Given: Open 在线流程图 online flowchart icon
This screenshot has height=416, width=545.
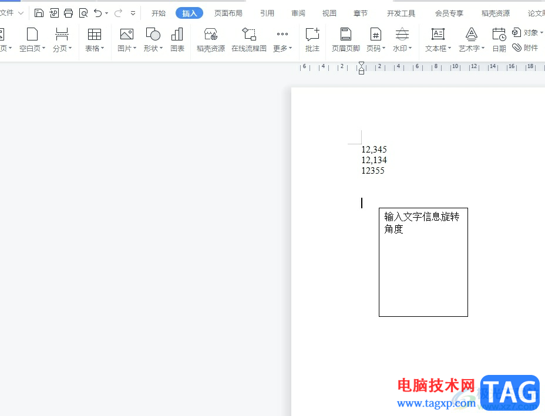Looking at the screenshot, I should click(249, 35).
